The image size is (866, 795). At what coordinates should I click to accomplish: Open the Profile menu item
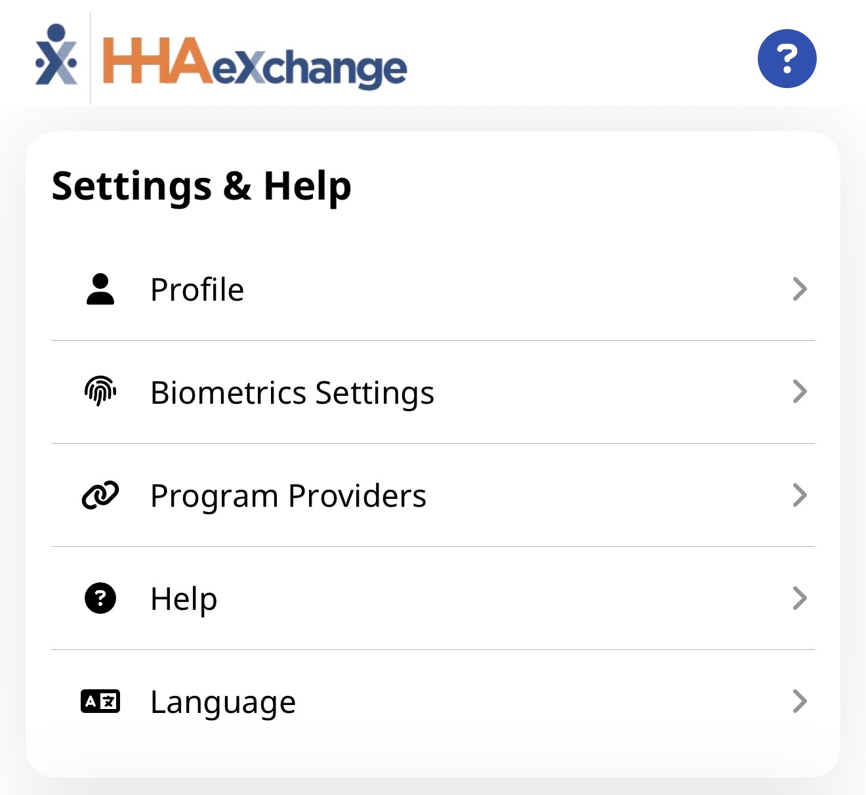point(197,290)
